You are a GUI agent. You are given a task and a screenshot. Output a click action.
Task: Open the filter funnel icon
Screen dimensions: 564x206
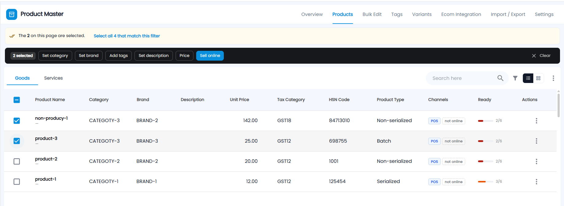515,78
